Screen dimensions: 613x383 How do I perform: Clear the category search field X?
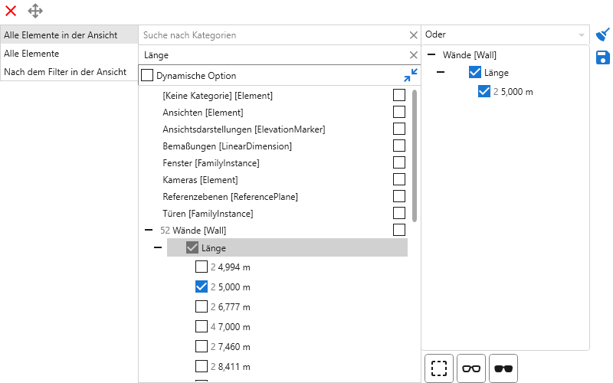coord(413,34)
